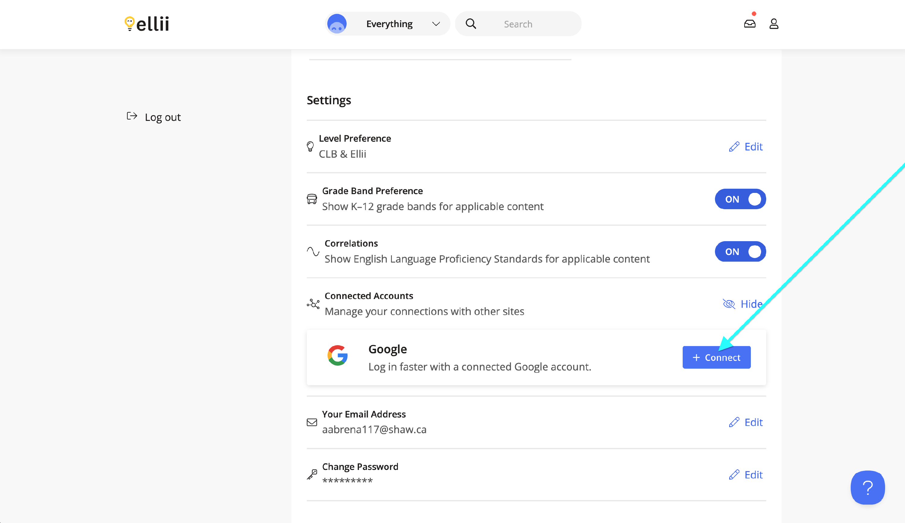This screenshot has height=523, width=905.
Task: Select Log out in sidebar
Action: [163, 117]
